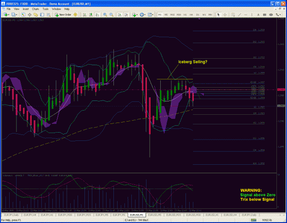The image size is (287, 223).
Task: Open the File menu
Action: tap(8, 9)
